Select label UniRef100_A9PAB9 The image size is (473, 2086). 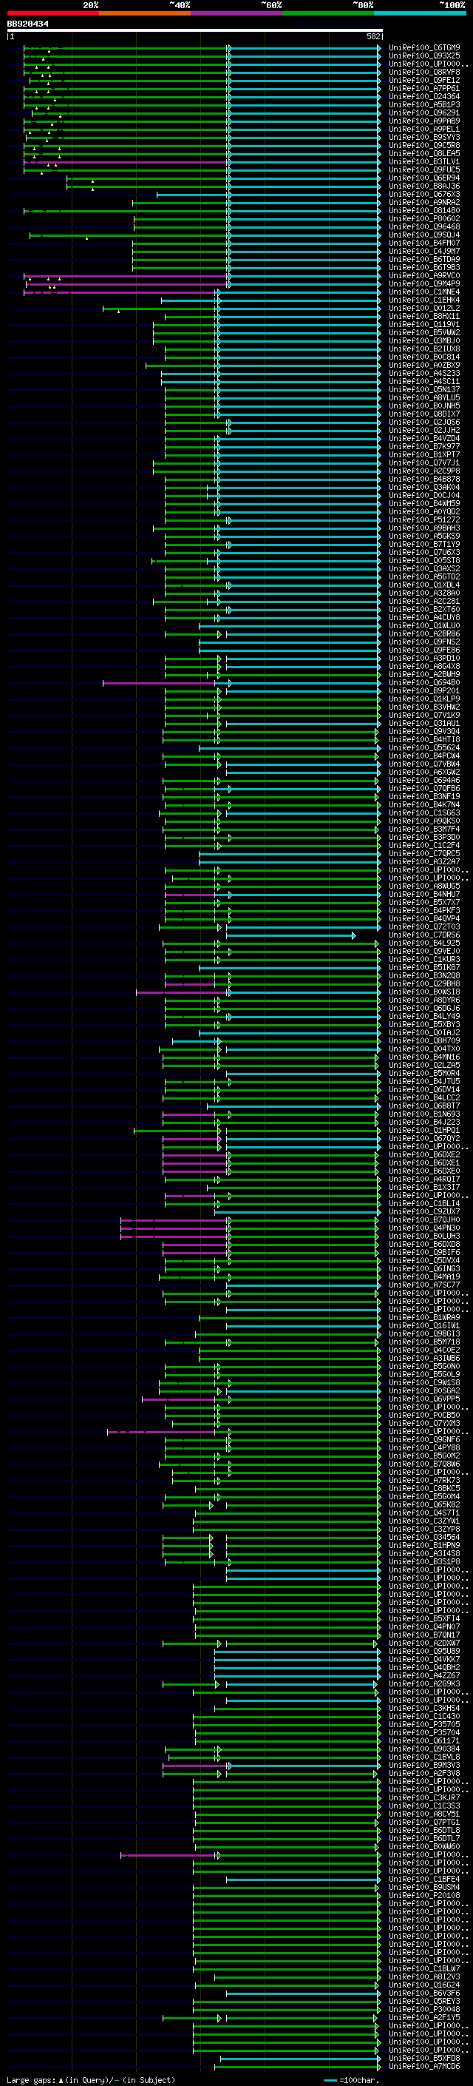[424, 121]
